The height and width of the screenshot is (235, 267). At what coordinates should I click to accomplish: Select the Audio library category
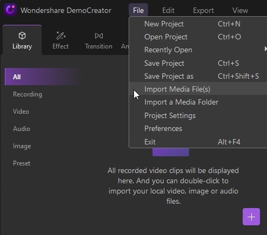tap(22, 129)
